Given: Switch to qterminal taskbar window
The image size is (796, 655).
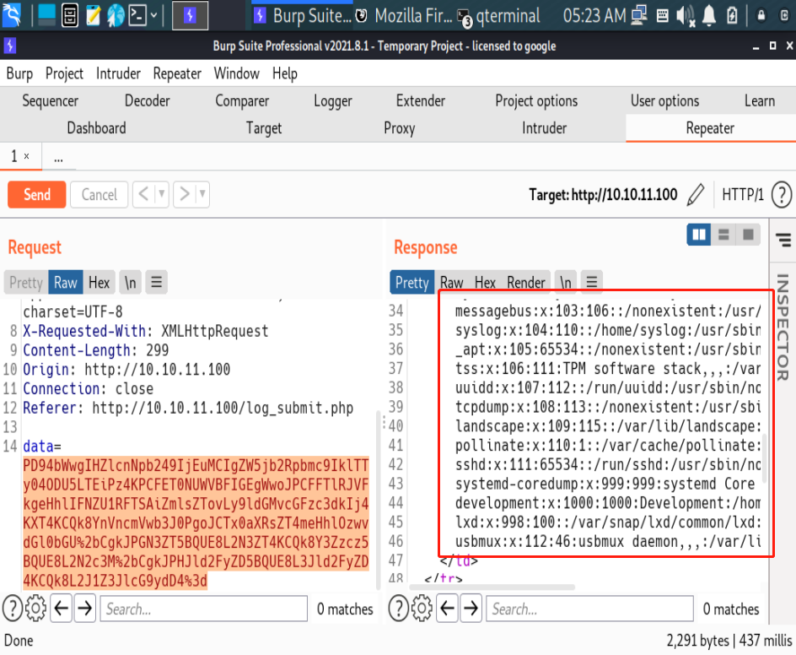Looking at the screenshot, I should [x=499, y=16].
